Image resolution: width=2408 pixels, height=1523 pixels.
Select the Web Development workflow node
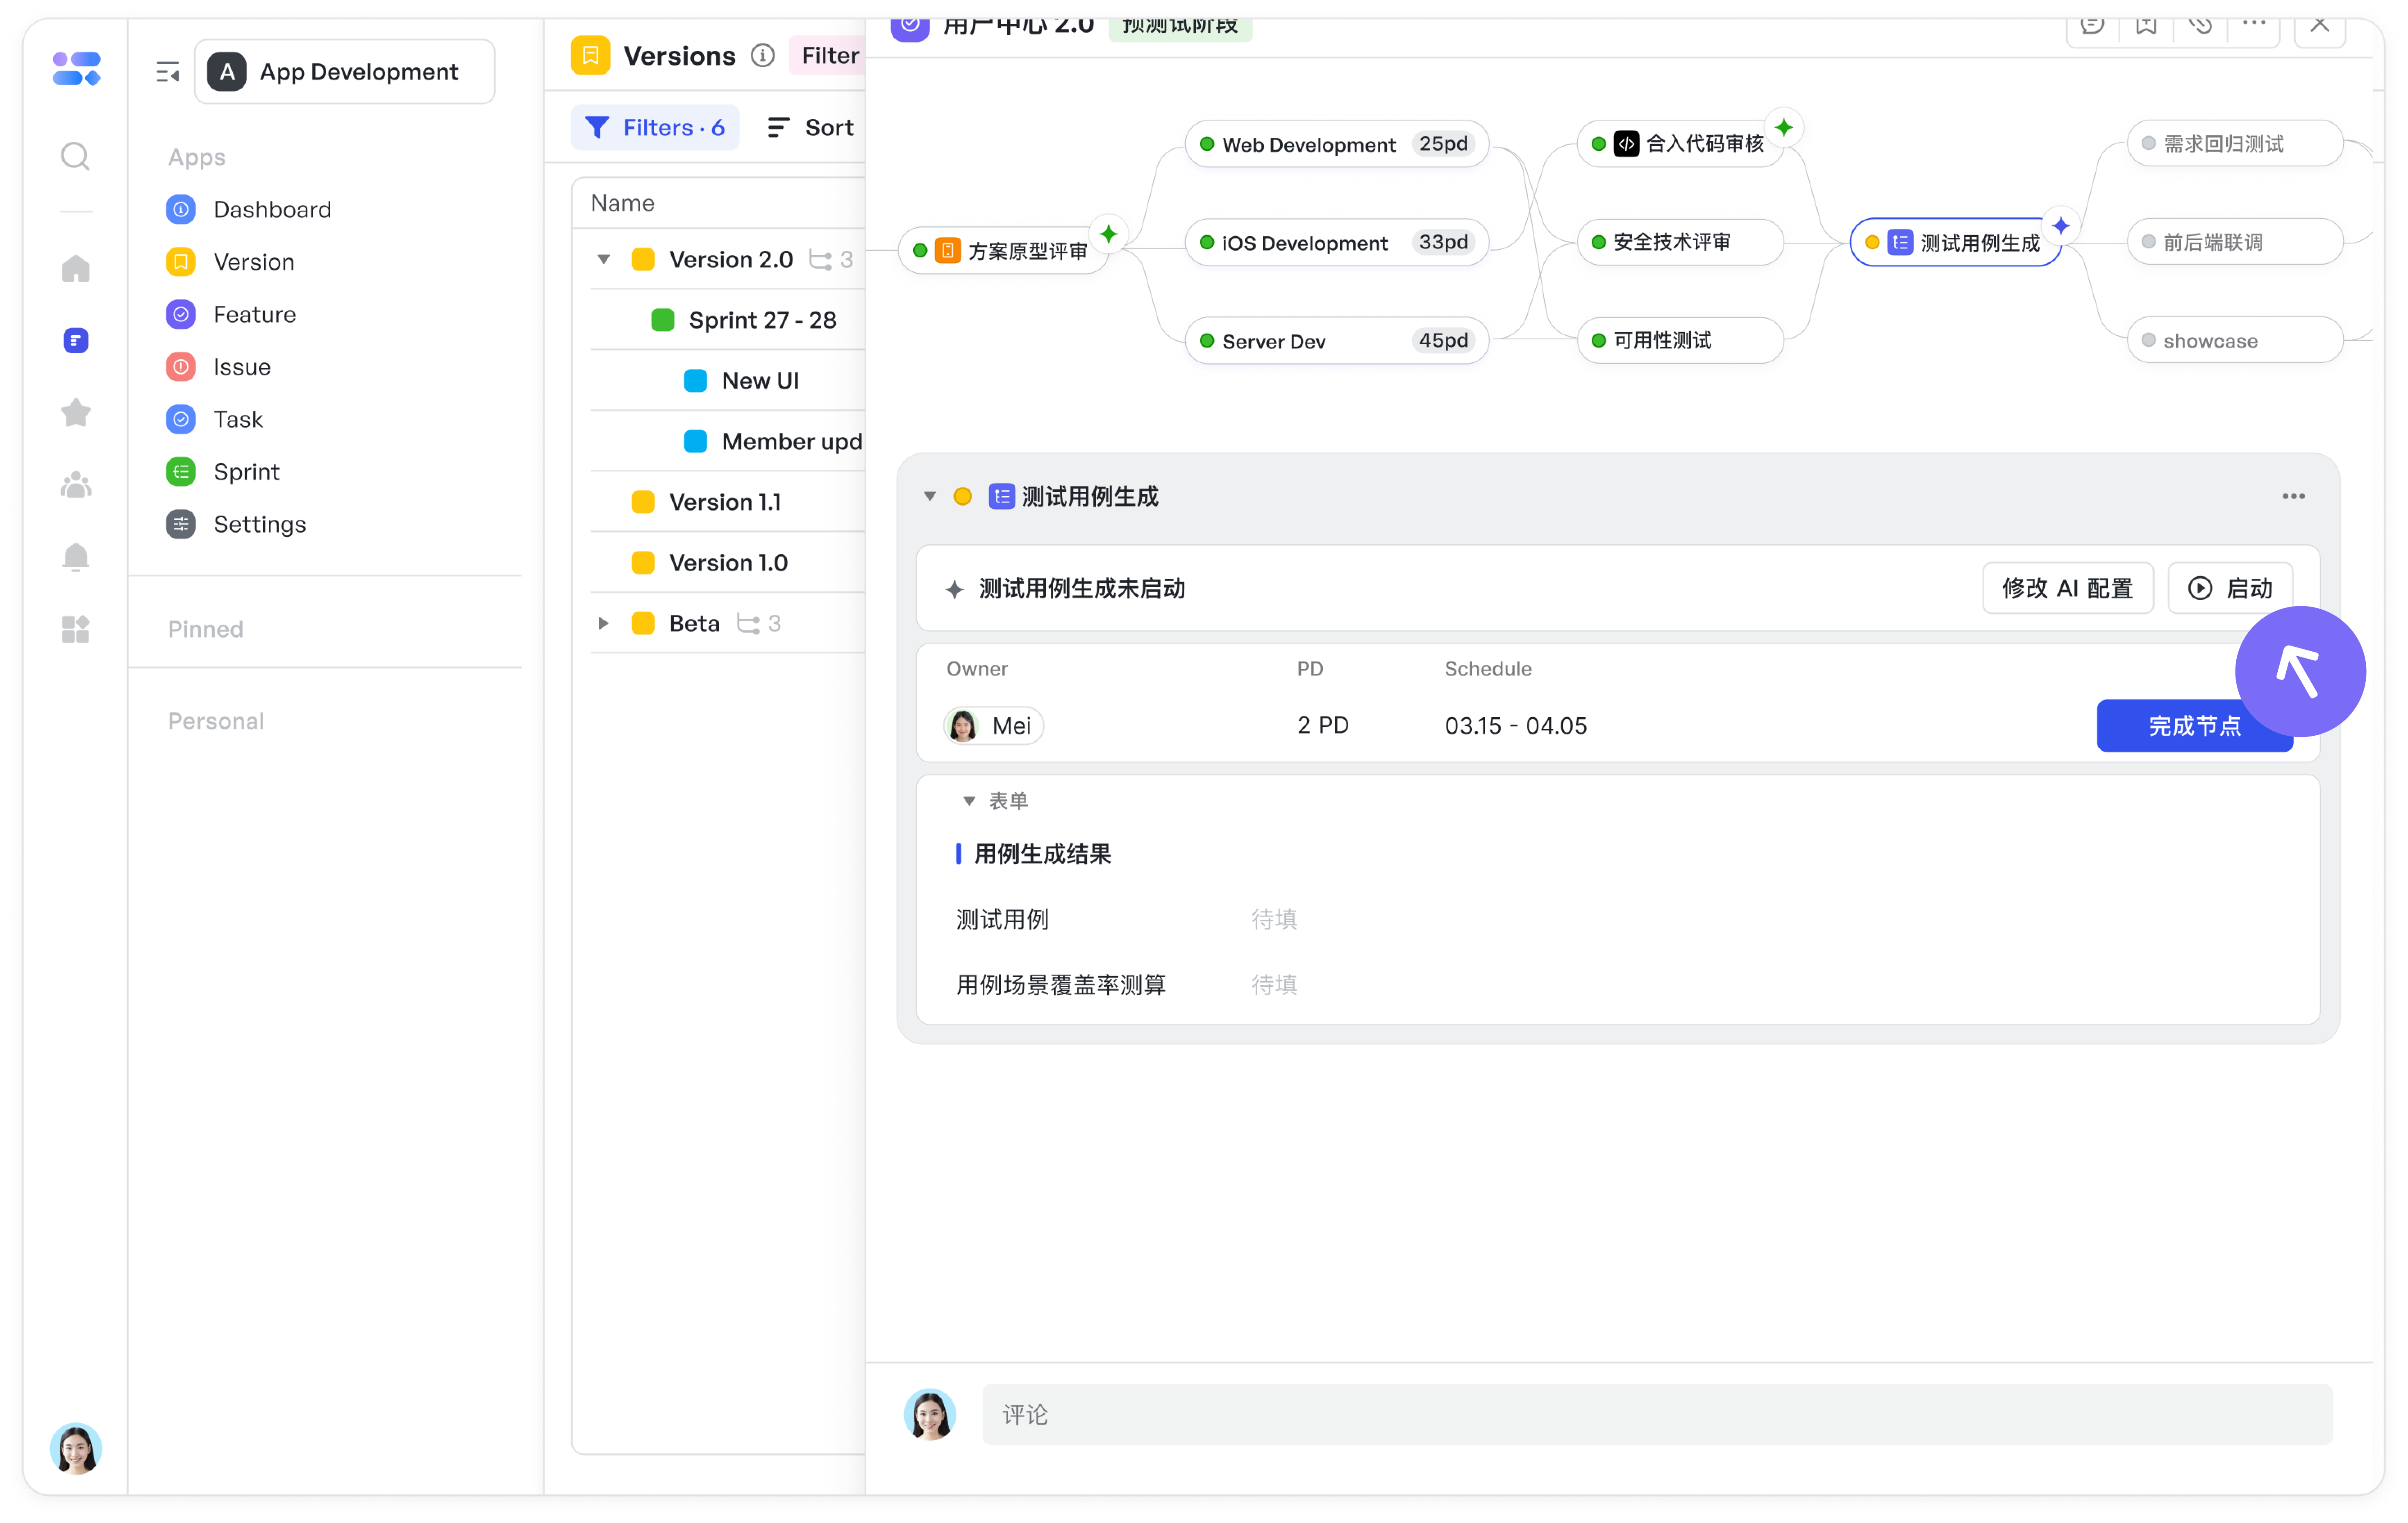click(x=1337, y=144)
